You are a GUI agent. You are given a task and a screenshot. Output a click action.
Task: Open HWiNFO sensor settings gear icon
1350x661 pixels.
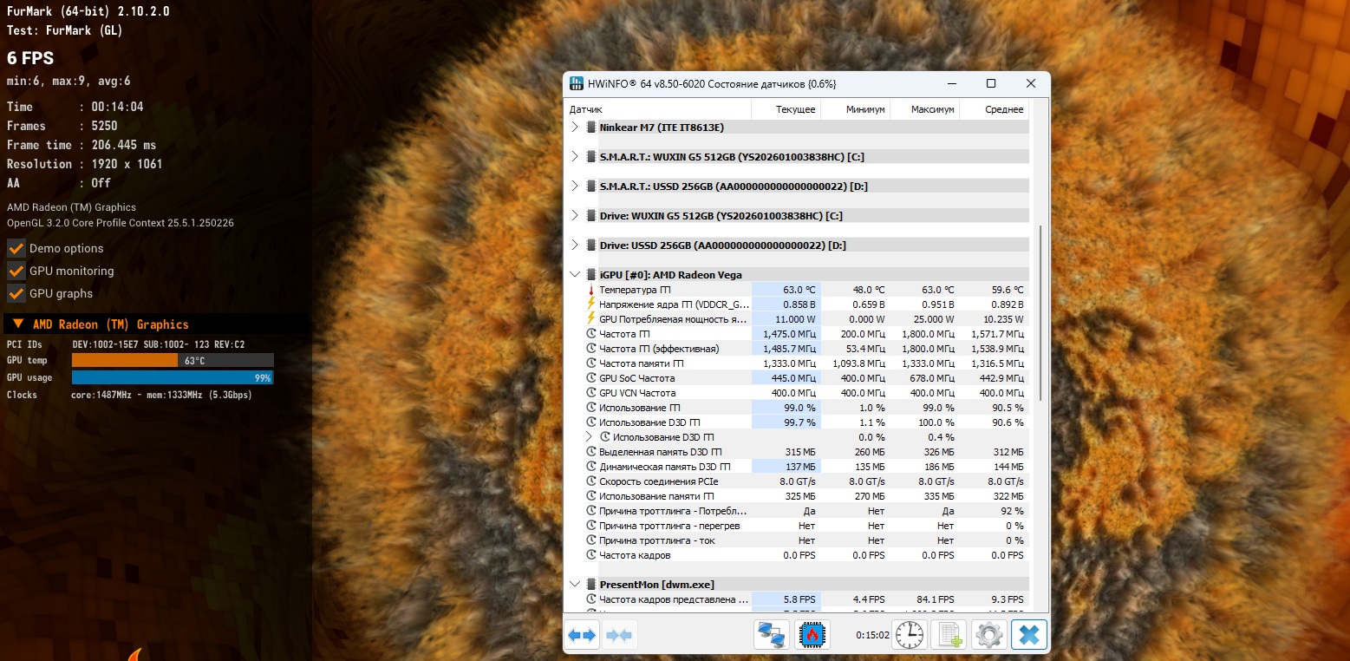tap(988, 635)
